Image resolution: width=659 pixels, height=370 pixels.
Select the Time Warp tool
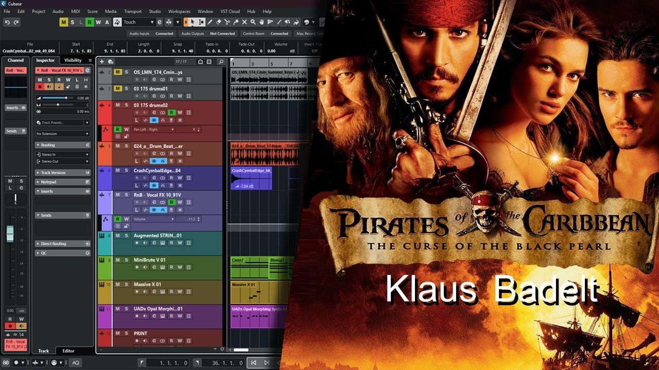pyautogui.click(x=271, y=22)
